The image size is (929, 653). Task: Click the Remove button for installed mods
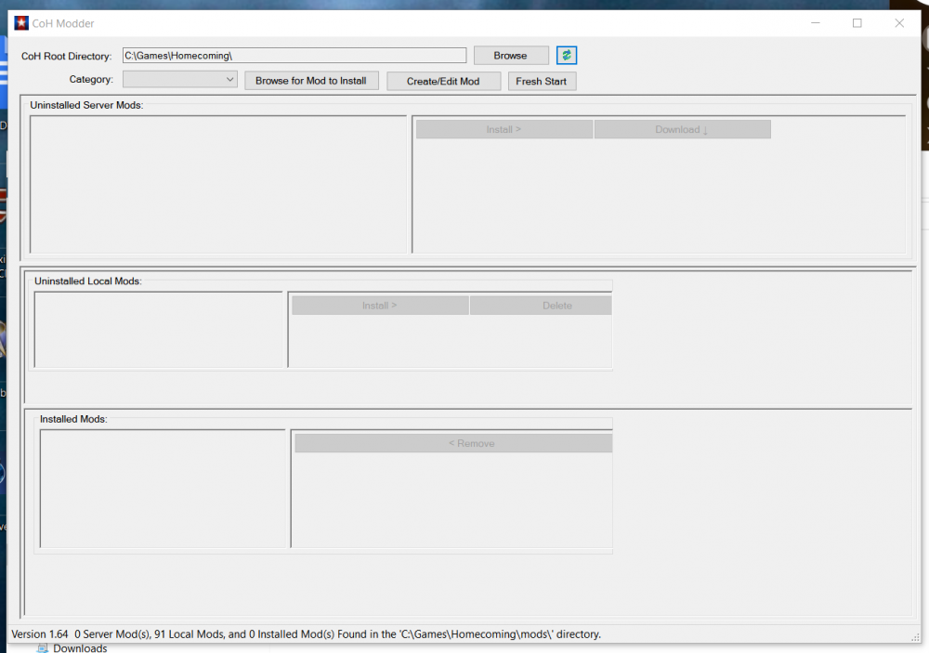tap(452, 444)
